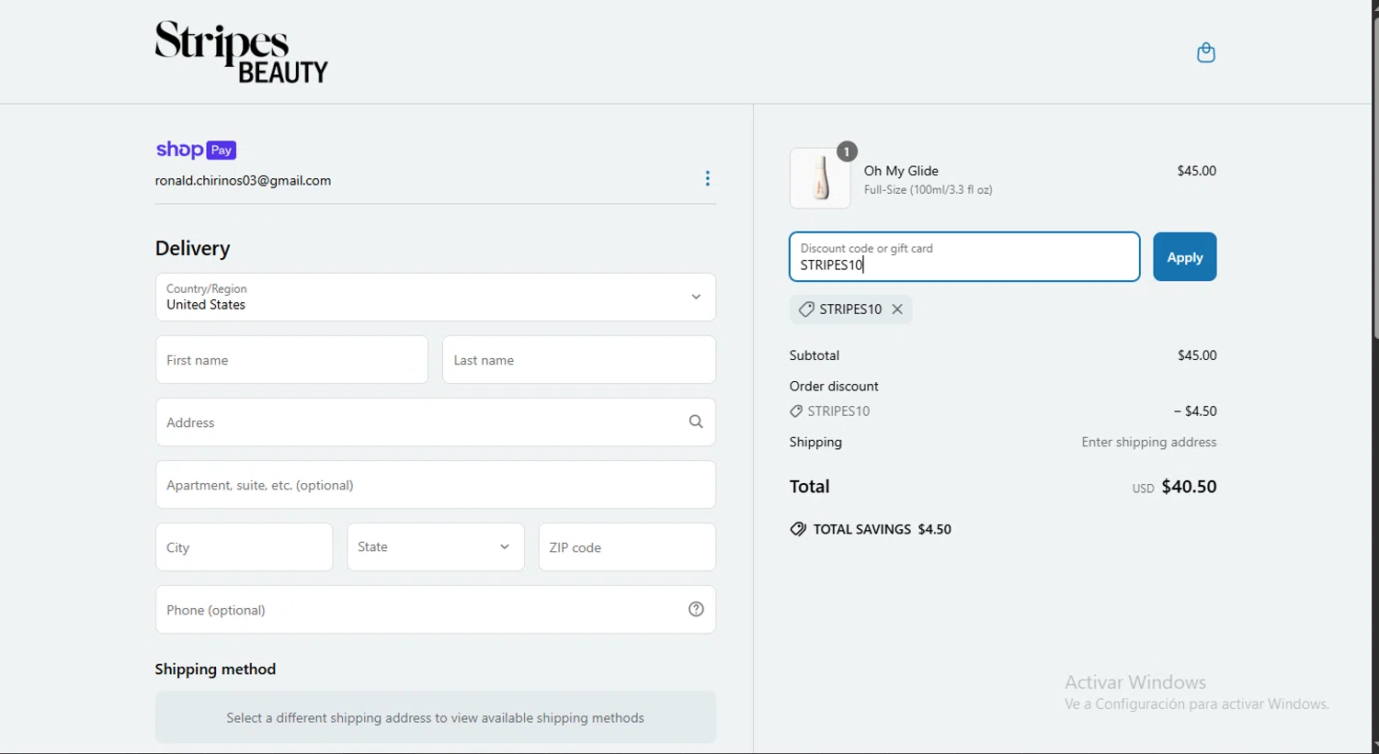Click the Stripes Beauty logo

242,52
